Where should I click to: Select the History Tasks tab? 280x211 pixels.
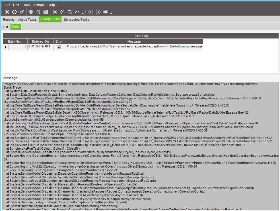point(50,19)
